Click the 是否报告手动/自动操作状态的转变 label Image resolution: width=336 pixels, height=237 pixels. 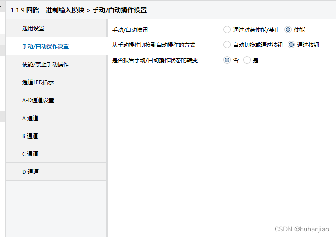tap(155, 60)
